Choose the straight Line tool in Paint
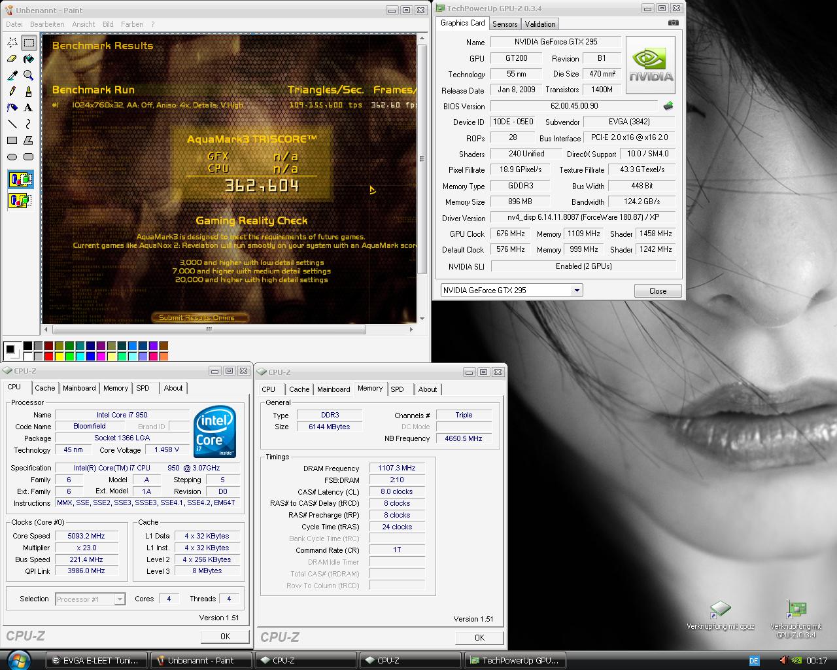The image size is (837, 670). (x=12, y=124)
